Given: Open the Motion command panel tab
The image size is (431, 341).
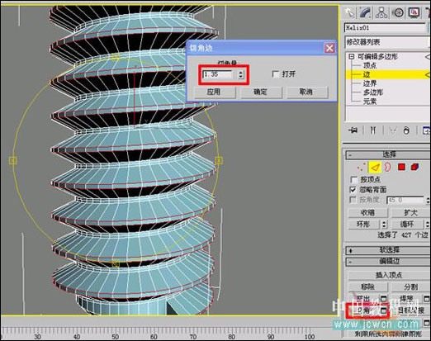Looking at the screenshot, I should (x=398, y=12).
